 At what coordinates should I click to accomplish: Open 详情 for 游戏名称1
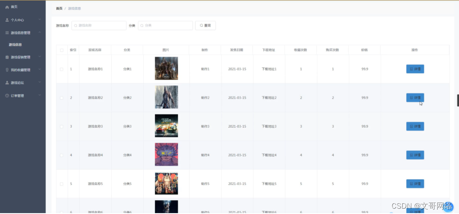pyautogui.click(x=415, y=69)
